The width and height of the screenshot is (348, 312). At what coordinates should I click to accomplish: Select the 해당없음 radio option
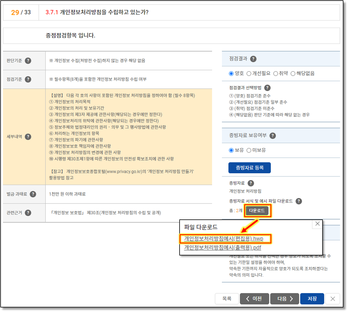click(x=293, y=74)
